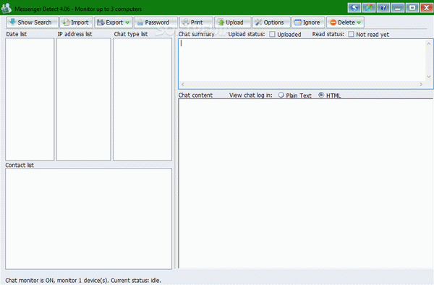Click the "Read status:" label
This screenshot has height=285, width=434.
click(328, 34)
